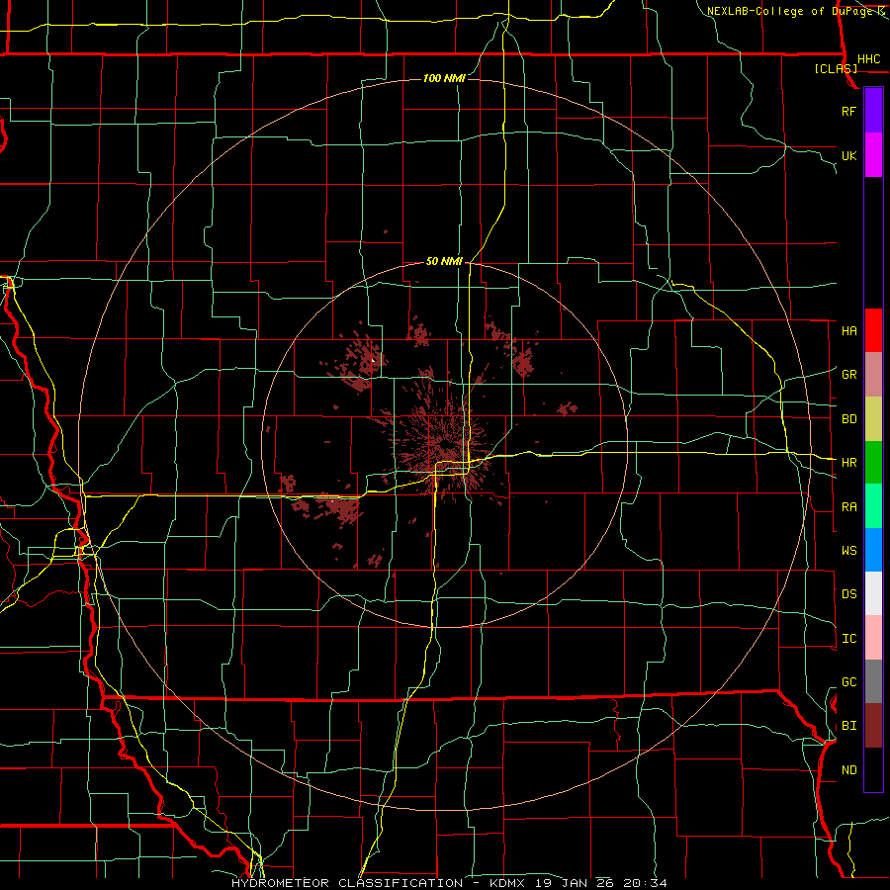This screenshot has width=890, height=890.
Task: Click the "UK" legend label
Action: (848, 155)
